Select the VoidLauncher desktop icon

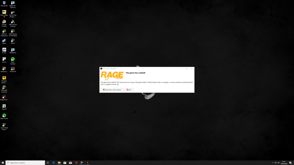[x=4, y=70]
